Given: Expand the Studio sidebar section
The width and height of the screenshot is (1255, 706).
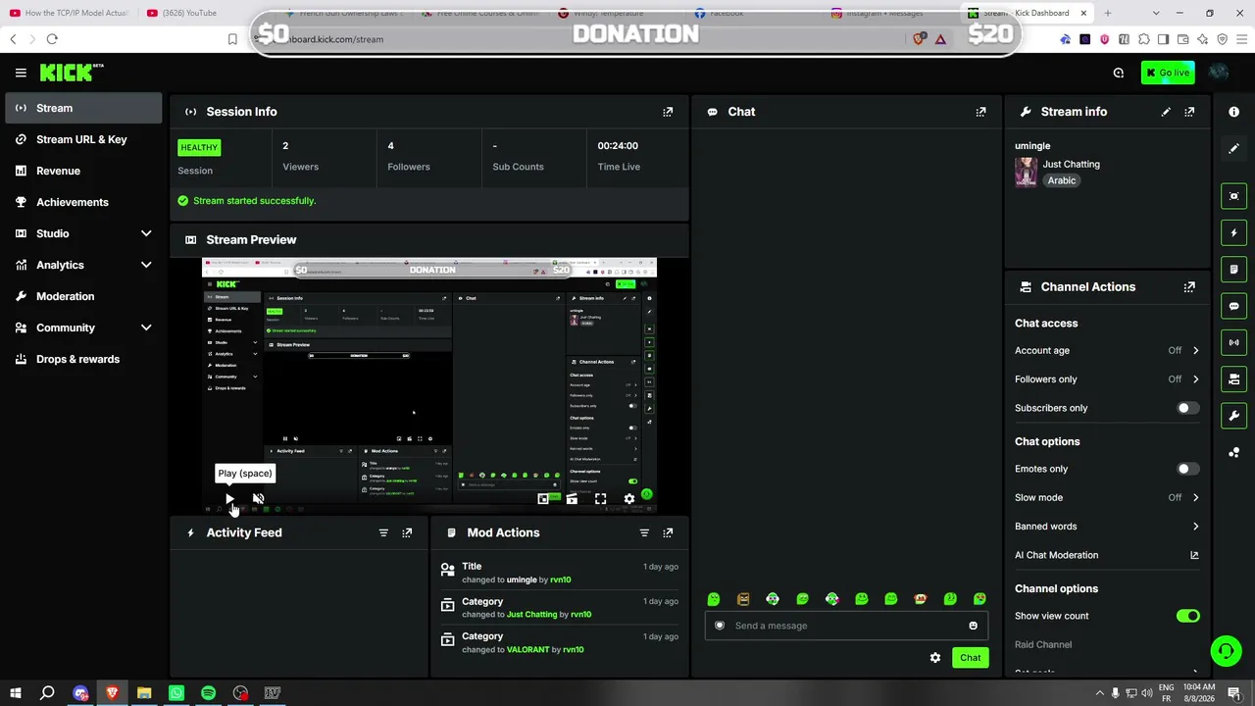Looking at the screenshot, I should (146, 233).
